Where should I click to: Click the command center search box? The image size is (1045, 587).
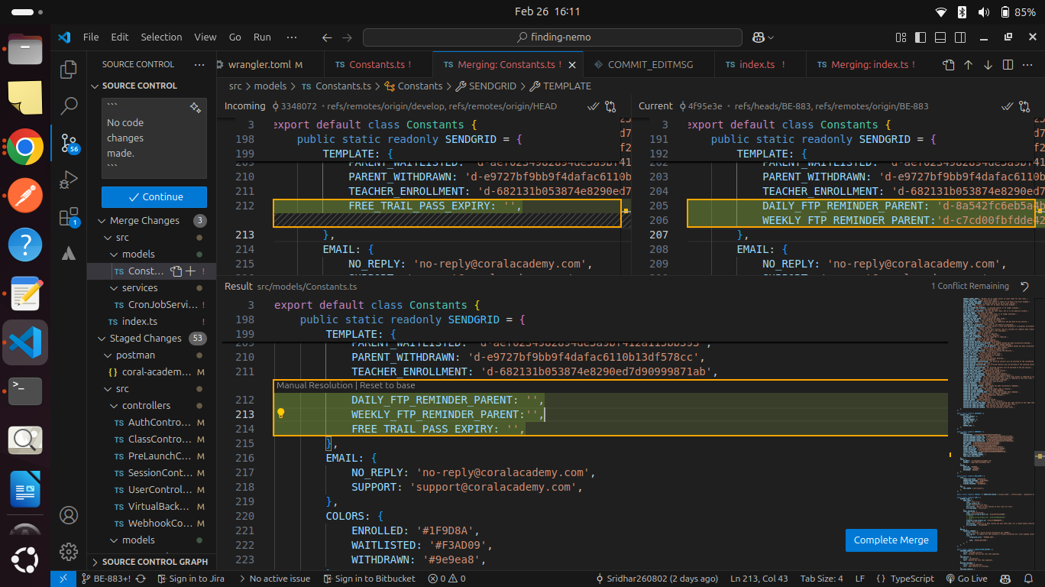pos(552,37)
